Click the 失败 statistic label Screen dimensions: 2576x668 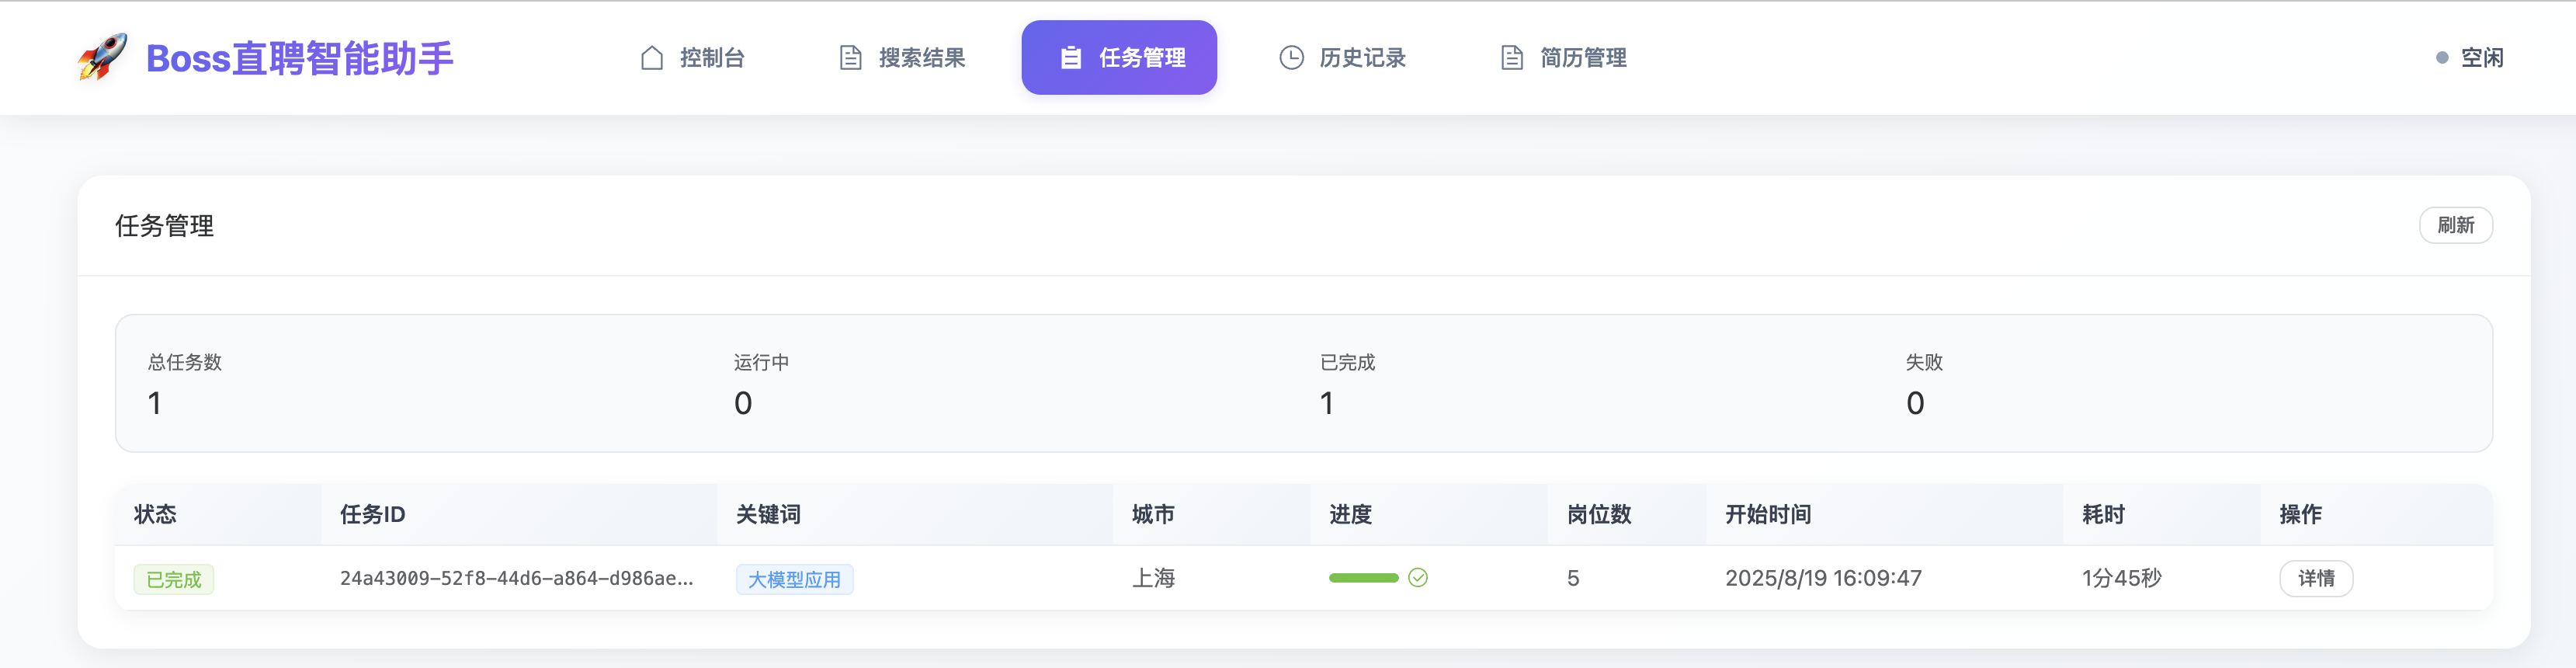(x=1924, y=362)
